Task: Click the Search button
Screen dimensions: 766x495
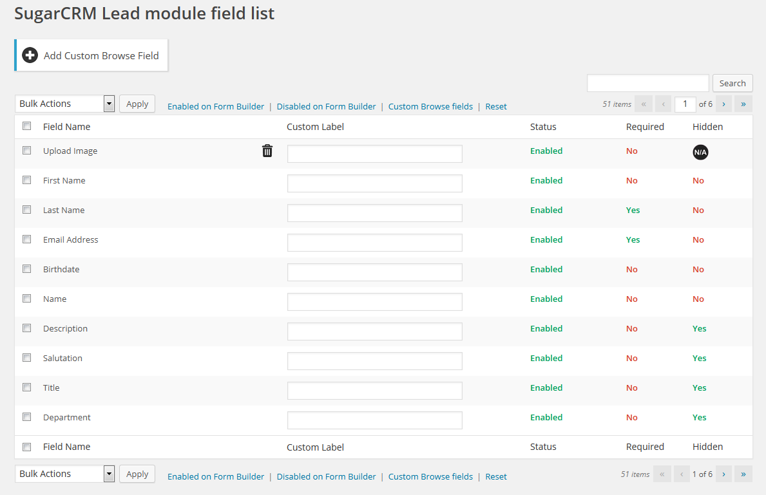Action: point(732,83)
